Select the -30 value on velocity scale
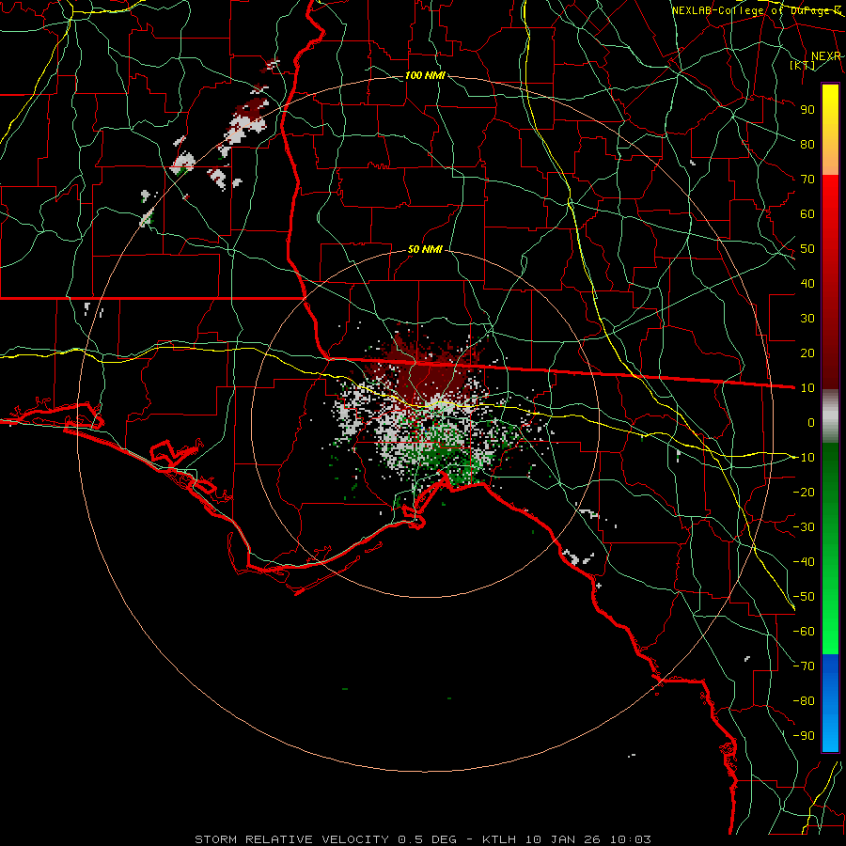The image size is (846, 846). [x=805, y=527]
